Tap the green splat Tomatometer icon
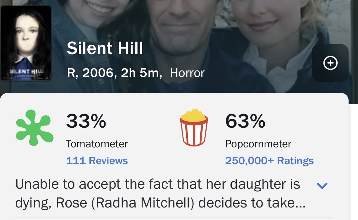Viewport: 358px width, 220px height. 35,127
